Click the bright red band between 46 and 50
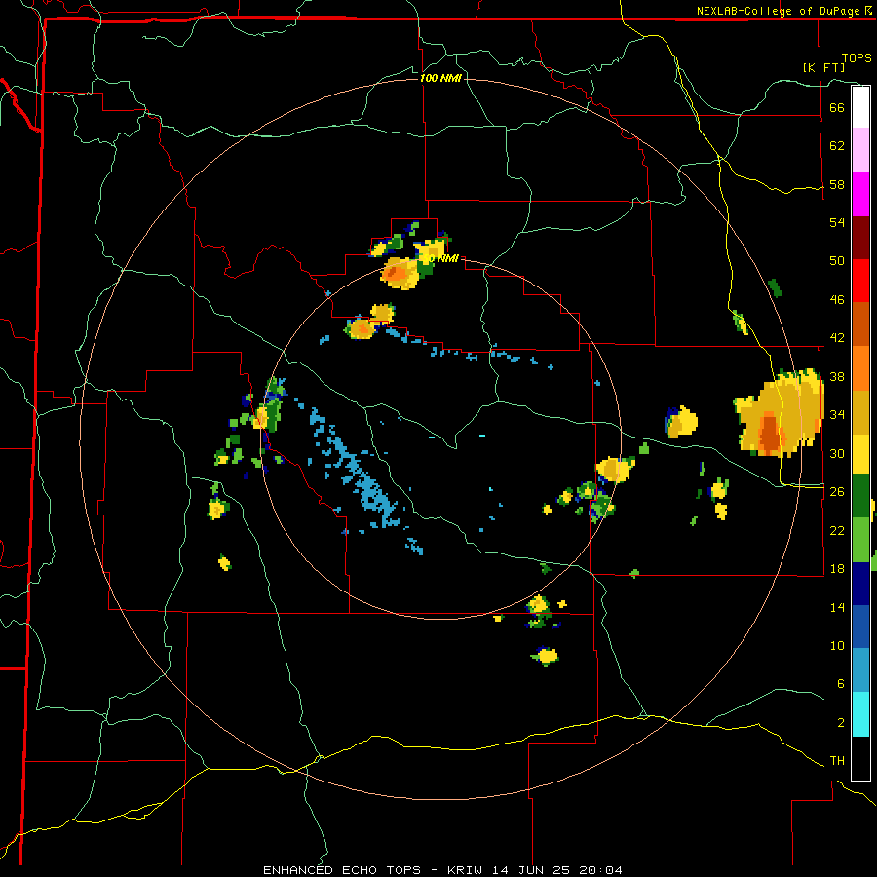877x877 pixels. point(860,281)
